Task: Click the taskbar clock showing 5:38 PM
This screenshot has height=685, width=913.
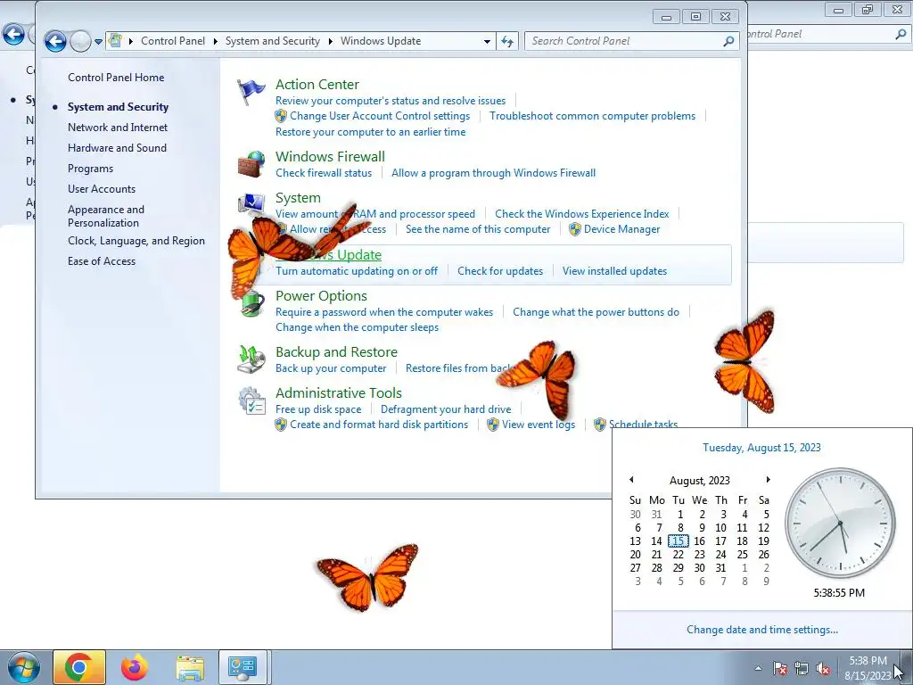Action: pyautogui.click(x=868, y=667)
